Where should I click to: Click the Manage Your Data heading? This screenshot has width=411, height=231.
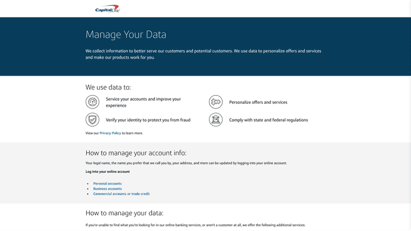point(126,35)
